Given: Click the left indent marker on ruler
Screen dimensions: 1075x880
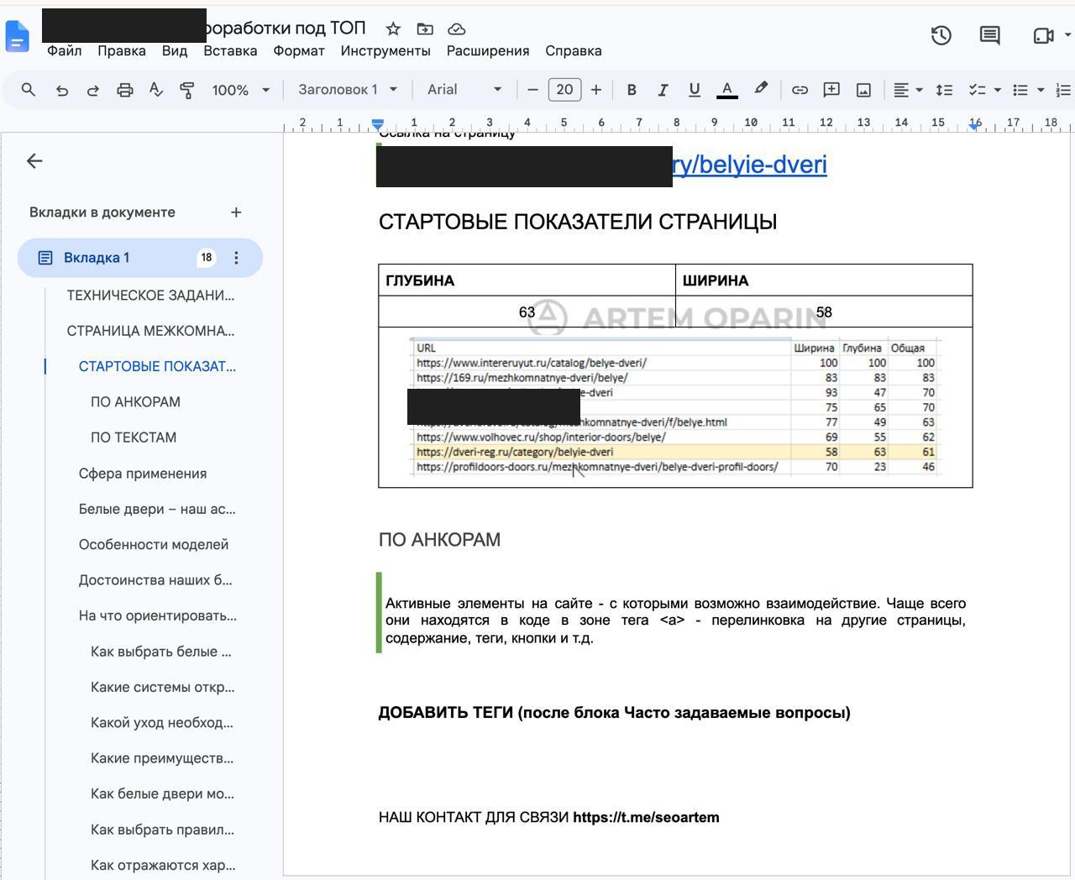Looking at the screenshot, I should (x=378, y=125).
